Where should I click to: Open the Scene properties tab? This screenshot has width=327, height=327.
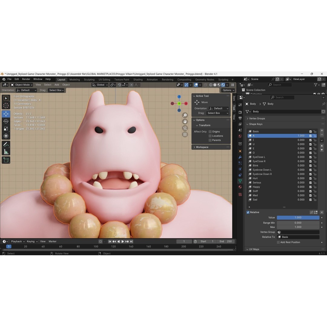tap(240, 130)
